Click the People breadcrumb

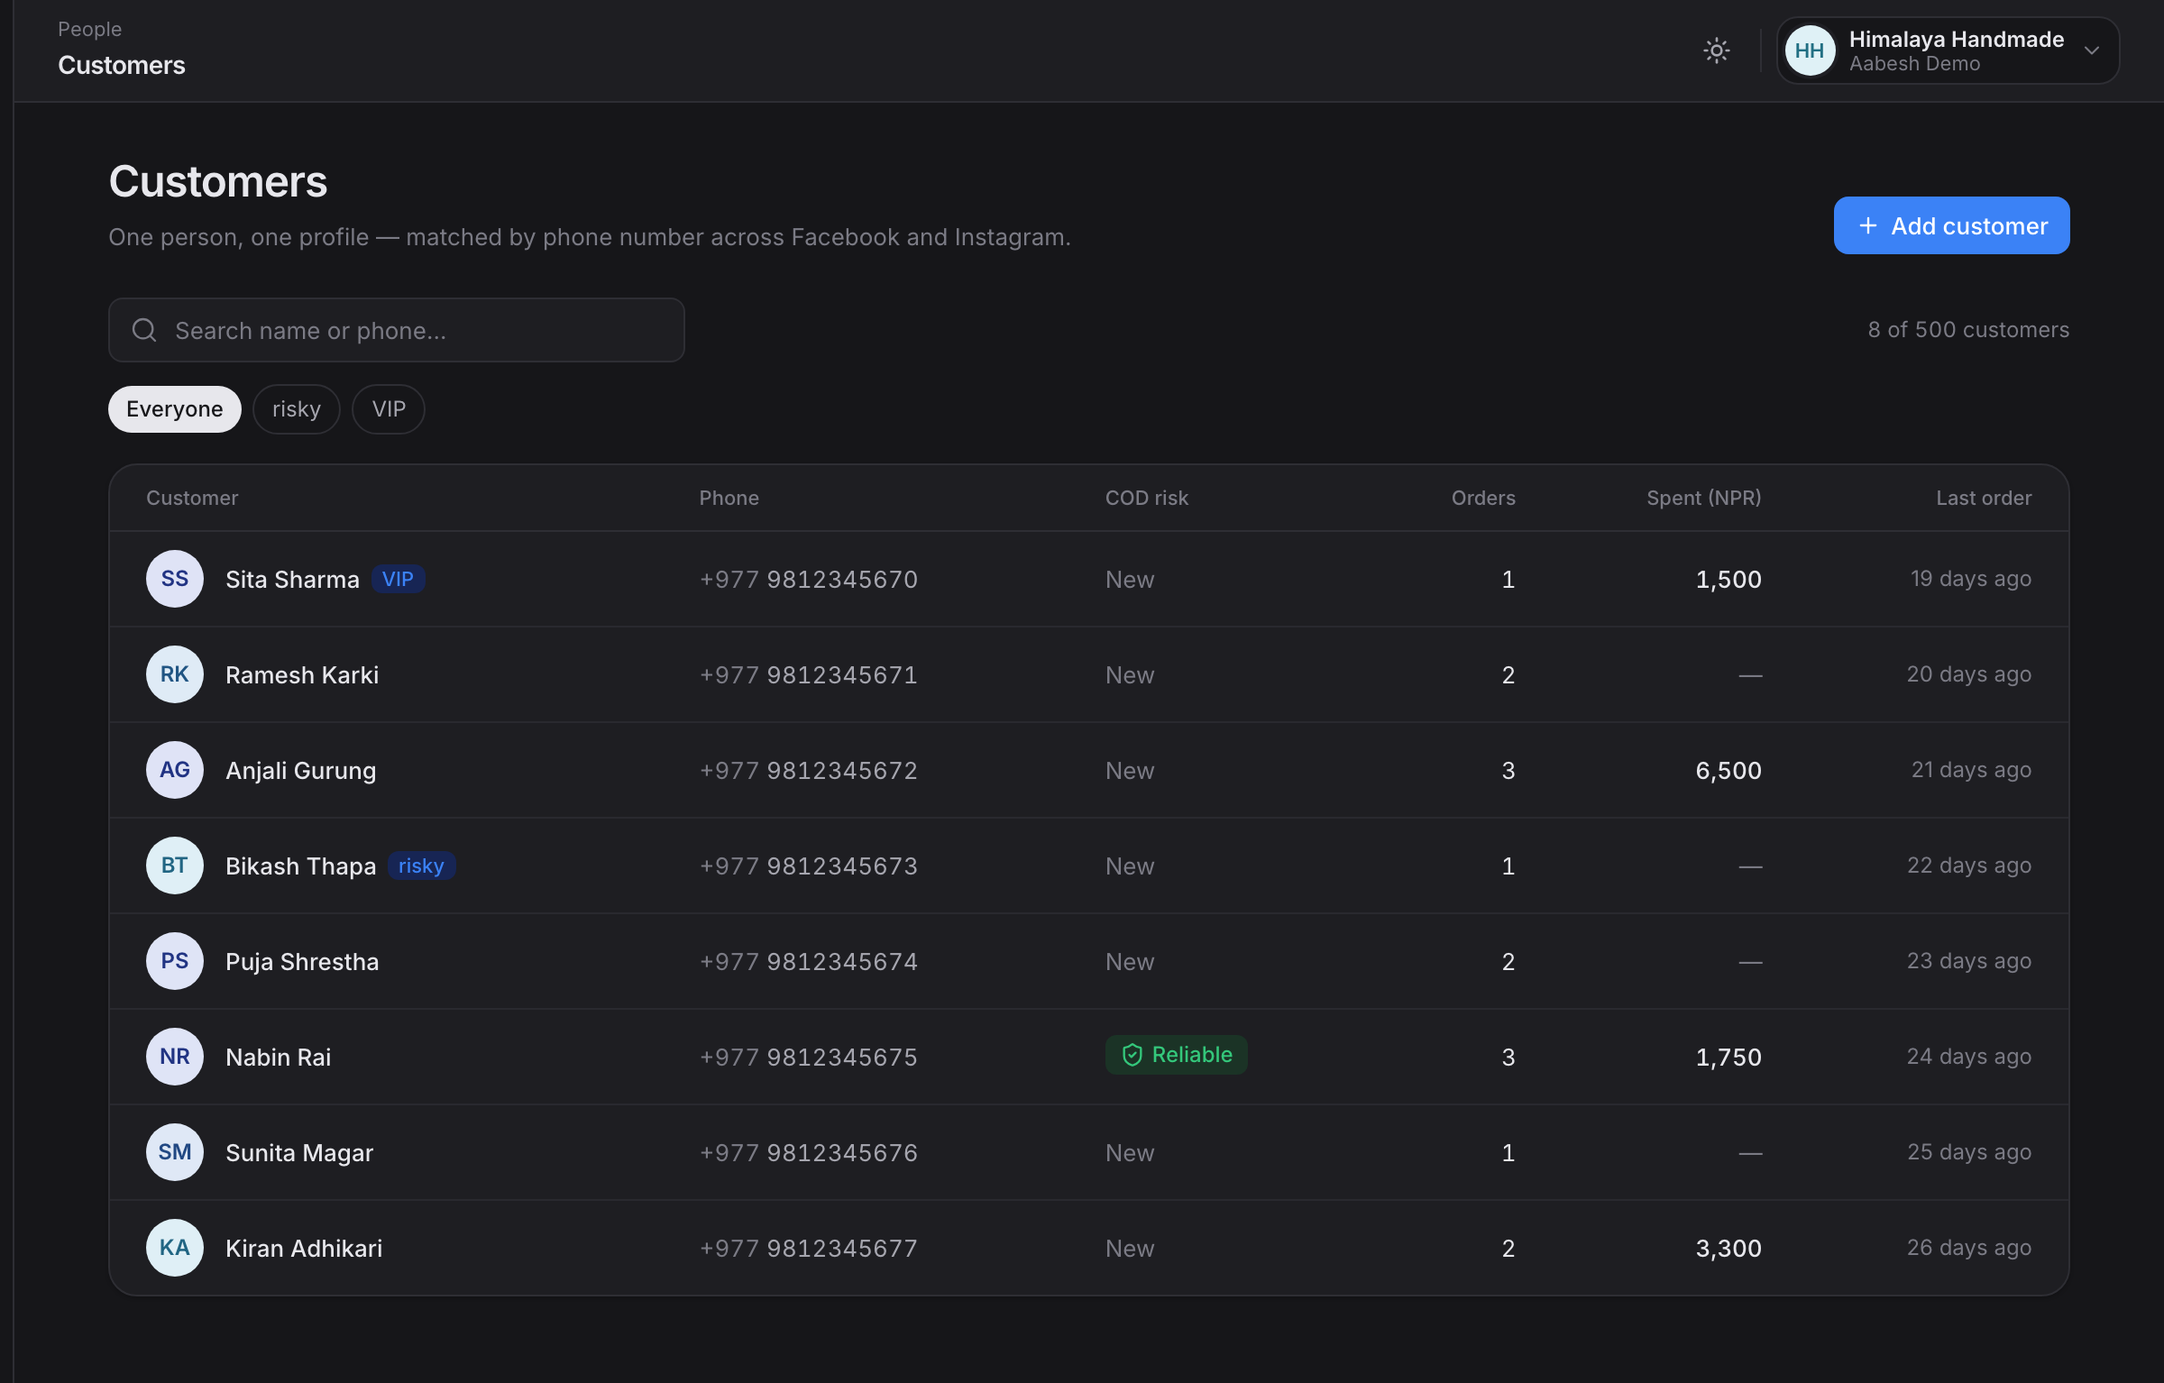click(89, 29)
